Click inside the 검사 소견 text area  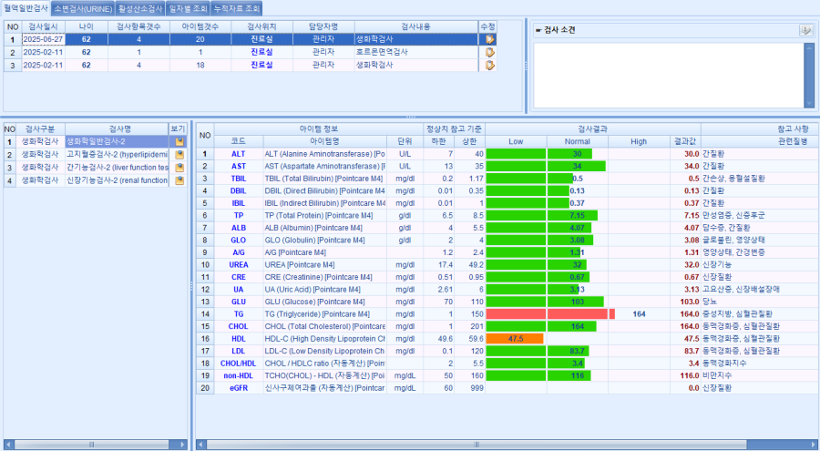coord(667,75)
